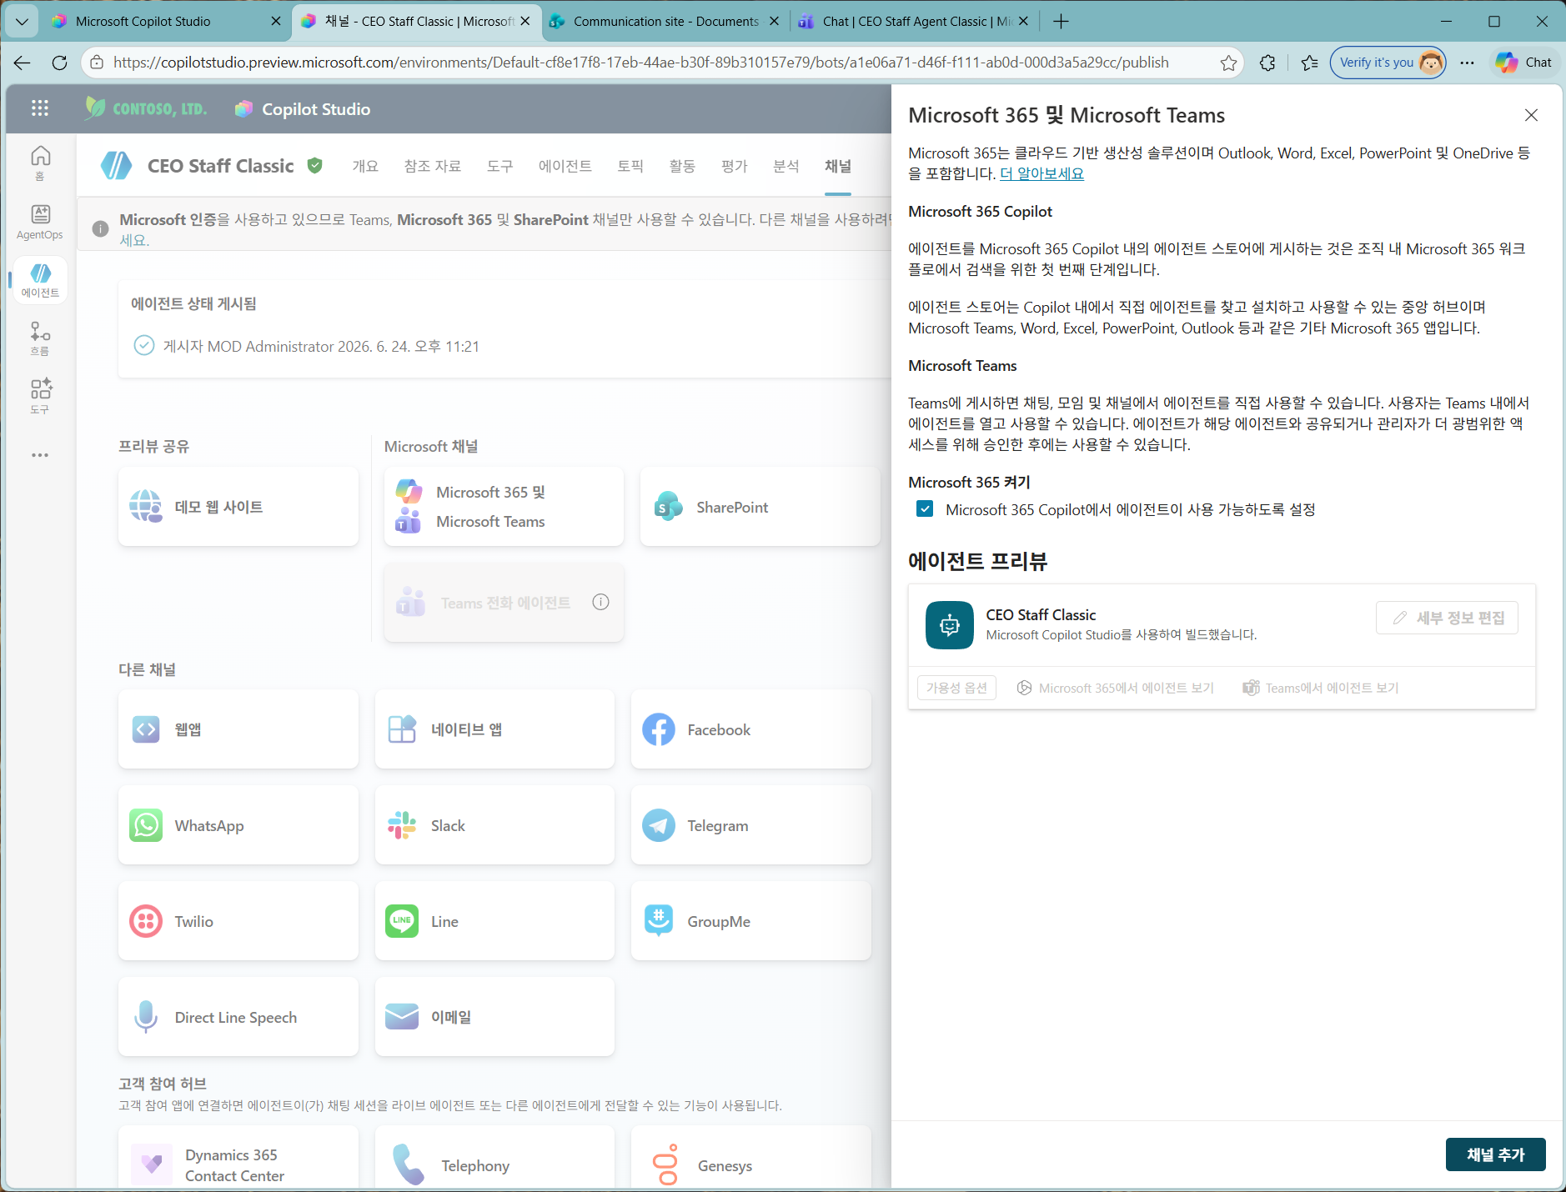1566x1192 pixels.
Task: Select the Twilio channel
Action: pyautogui.click(x=238, y=921)
